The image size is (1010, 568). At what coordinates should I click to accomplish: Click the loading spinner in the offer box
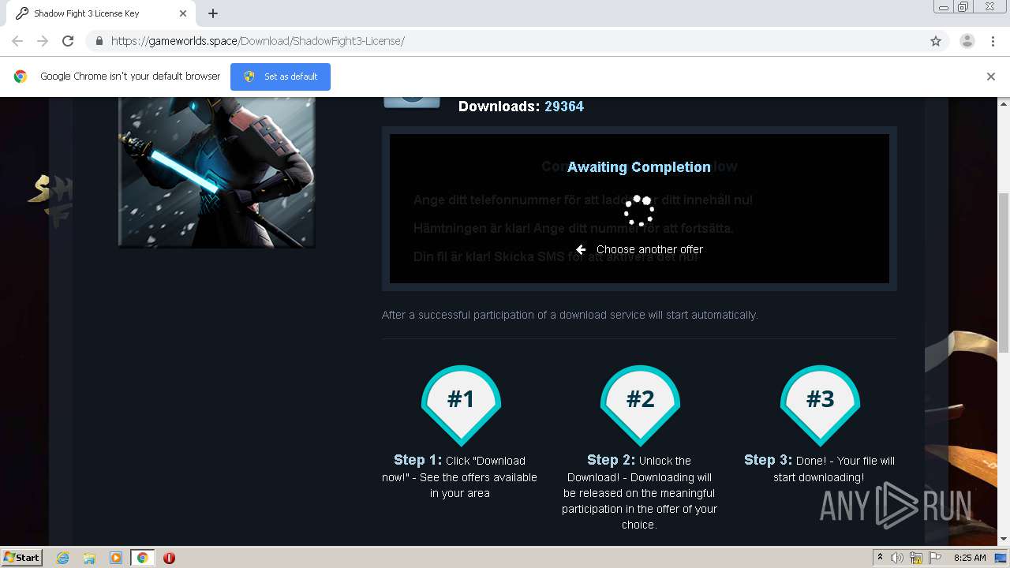[x=639, y=210]
